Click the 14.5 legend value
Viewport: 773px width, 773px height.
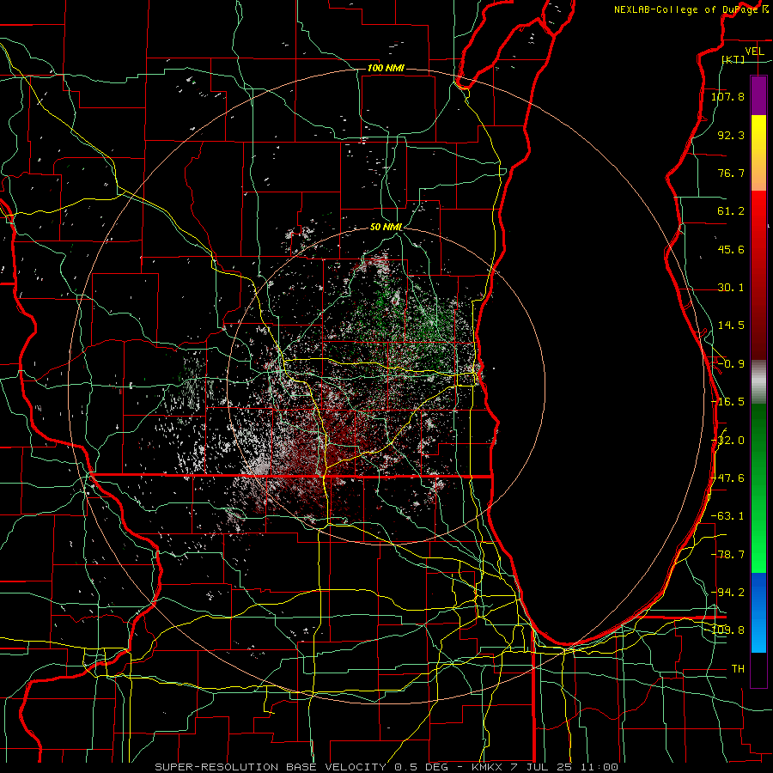[x=731, y=326]
